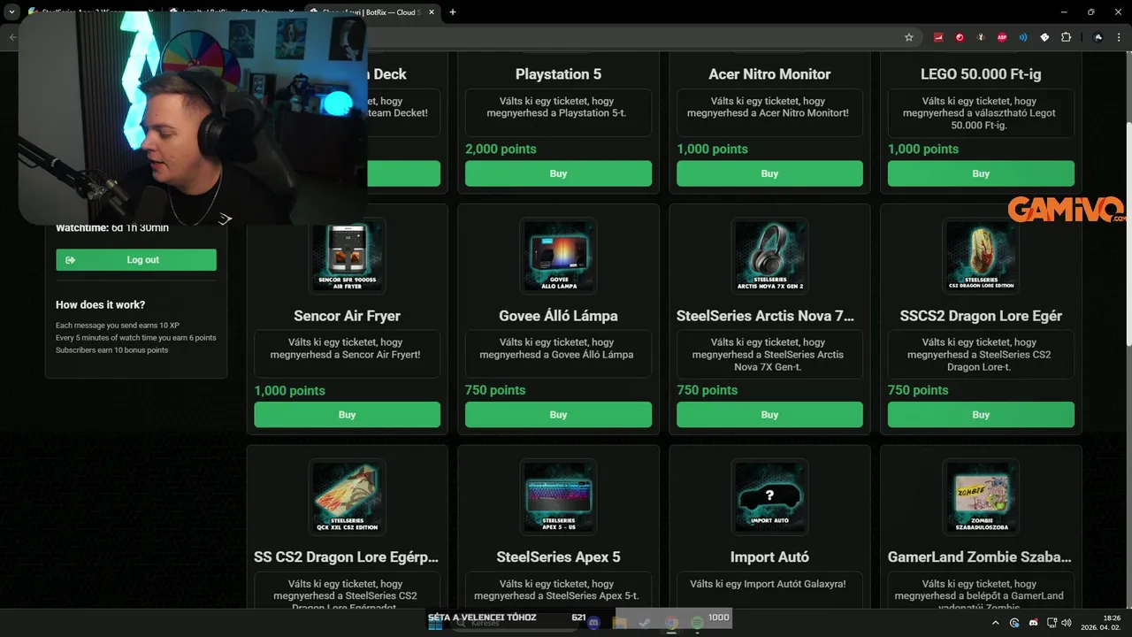Click the Acer Nitro Monitor title
This screenshot has width=1132, height=637.
pyautogui.click(x=769, y=74)
